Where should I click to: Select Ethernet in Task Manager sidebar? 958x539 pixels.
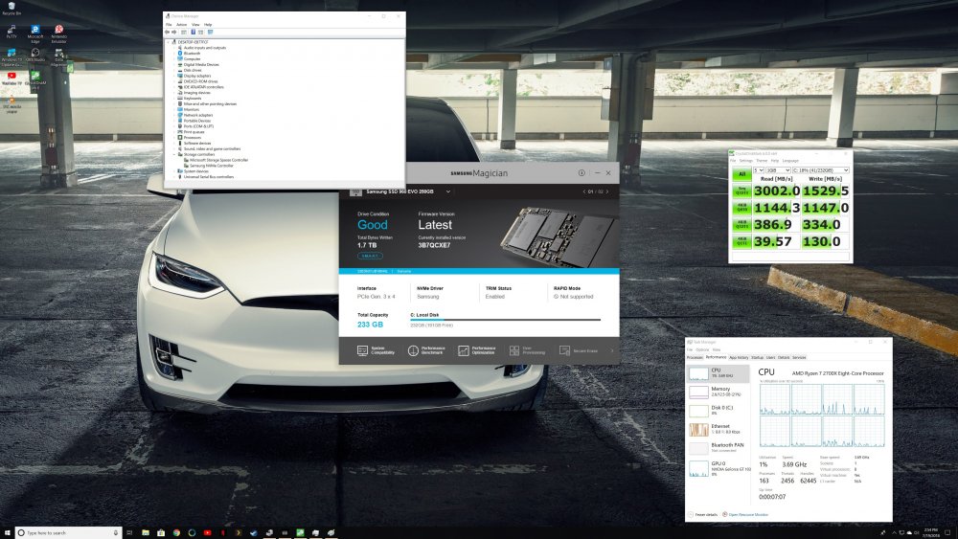(718, 429)
